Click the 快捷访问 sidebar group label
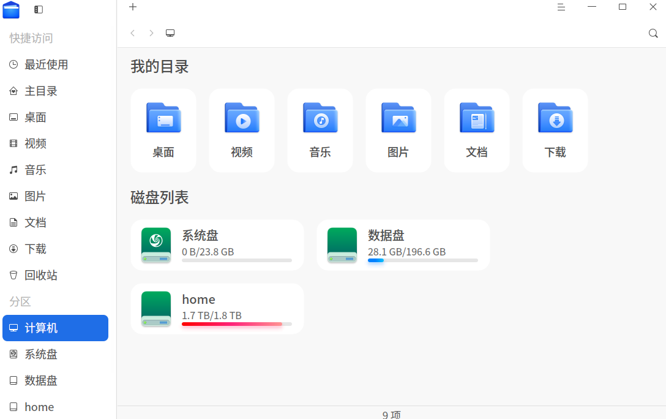Screen dimensions: 666x419 (x=31, y=38)
